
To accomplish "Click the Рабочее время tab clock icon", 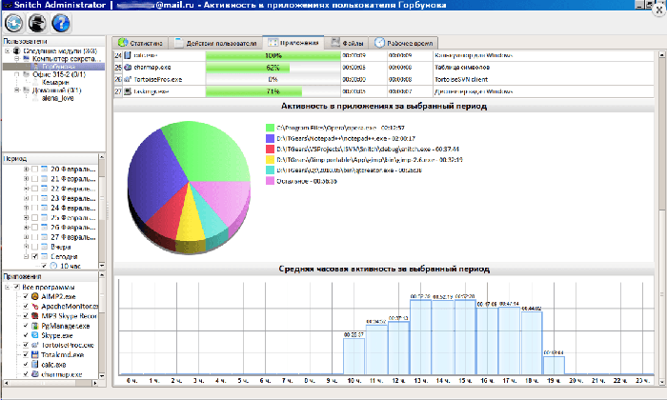I will (x=379, y=43).
